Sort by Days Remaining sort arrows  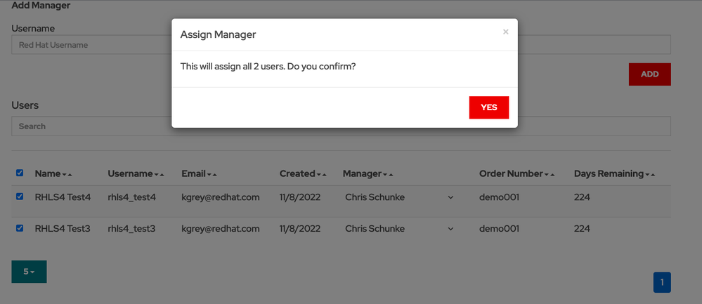click(651, 174)
